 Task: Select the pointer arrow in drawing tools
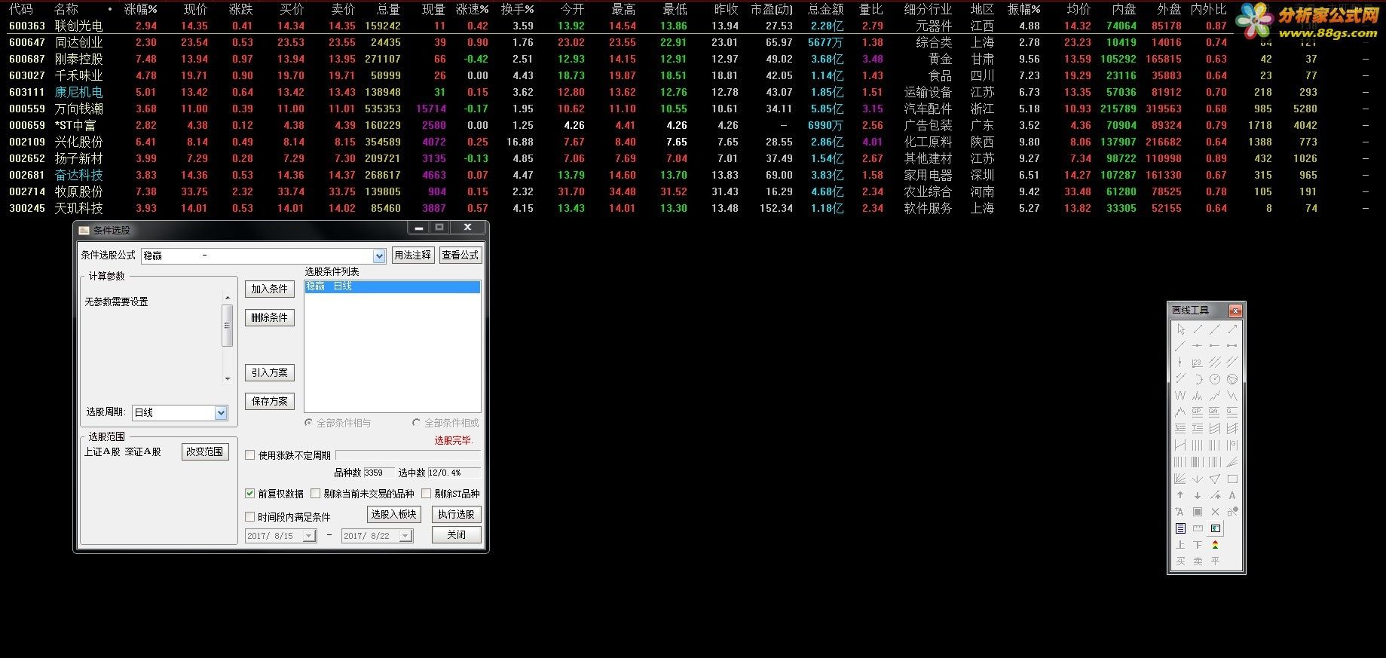(1180, 329)
